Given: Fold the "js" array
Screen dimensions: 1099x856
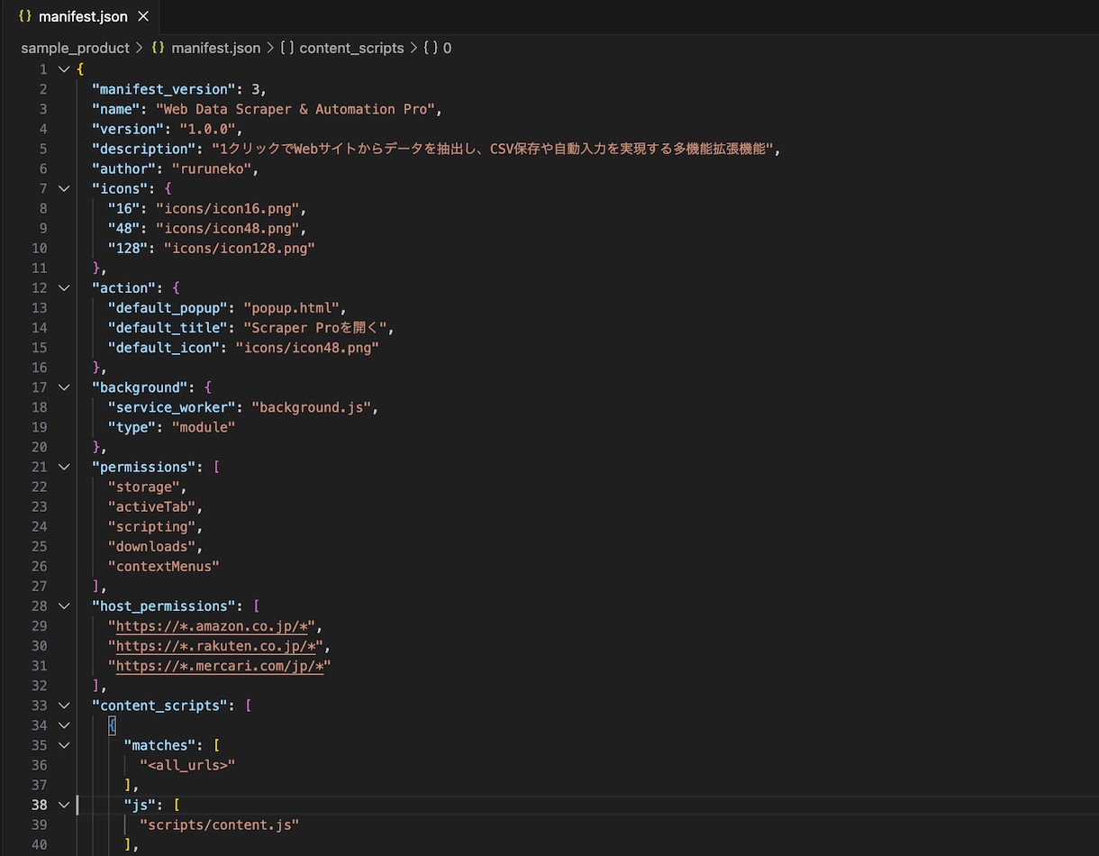Looking at the screenshot, I should 63,805.
